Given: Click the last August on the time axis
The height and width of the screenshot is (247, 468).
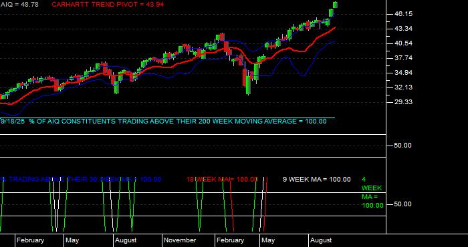Looking at the screenshot, I should click(321, 240).
